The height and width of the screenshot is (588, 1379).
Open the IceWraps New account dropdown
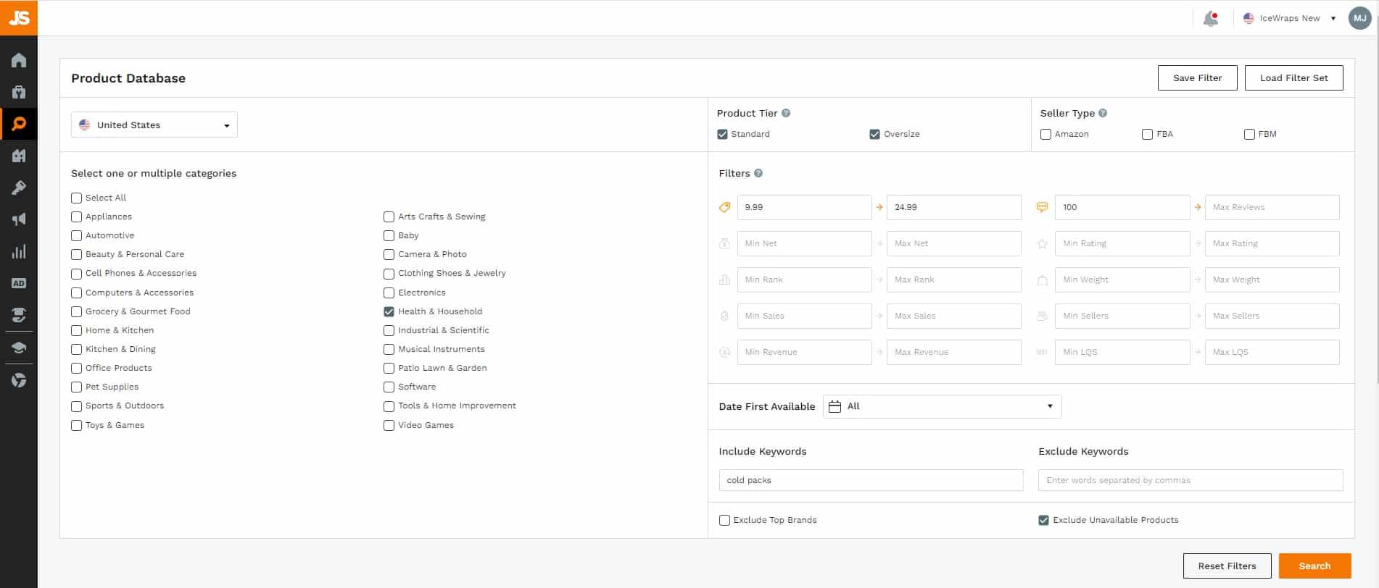[x=1289, y=18]
